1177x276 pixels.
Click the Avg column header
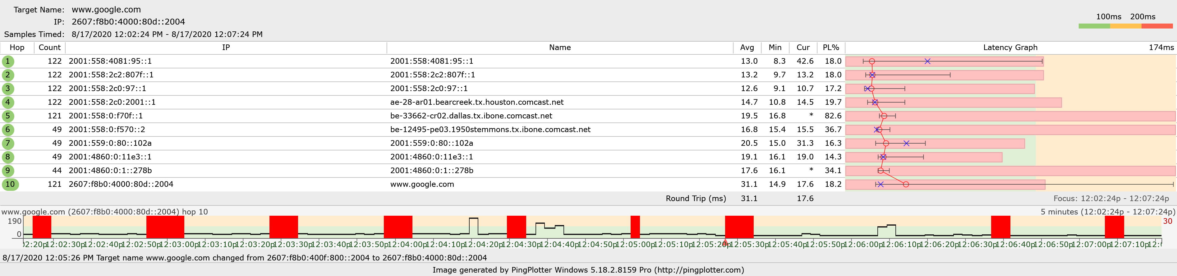point(747,48)
